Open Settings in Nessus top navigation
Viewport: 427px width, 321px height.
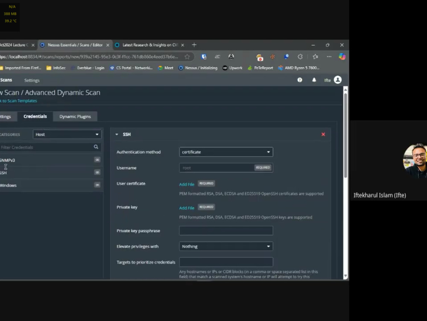point(32,80)
